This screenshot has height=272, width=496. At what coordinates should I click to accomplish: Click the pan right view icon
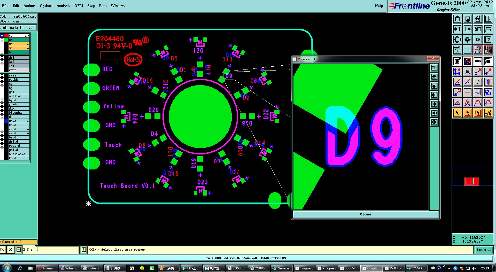(468, 29)
